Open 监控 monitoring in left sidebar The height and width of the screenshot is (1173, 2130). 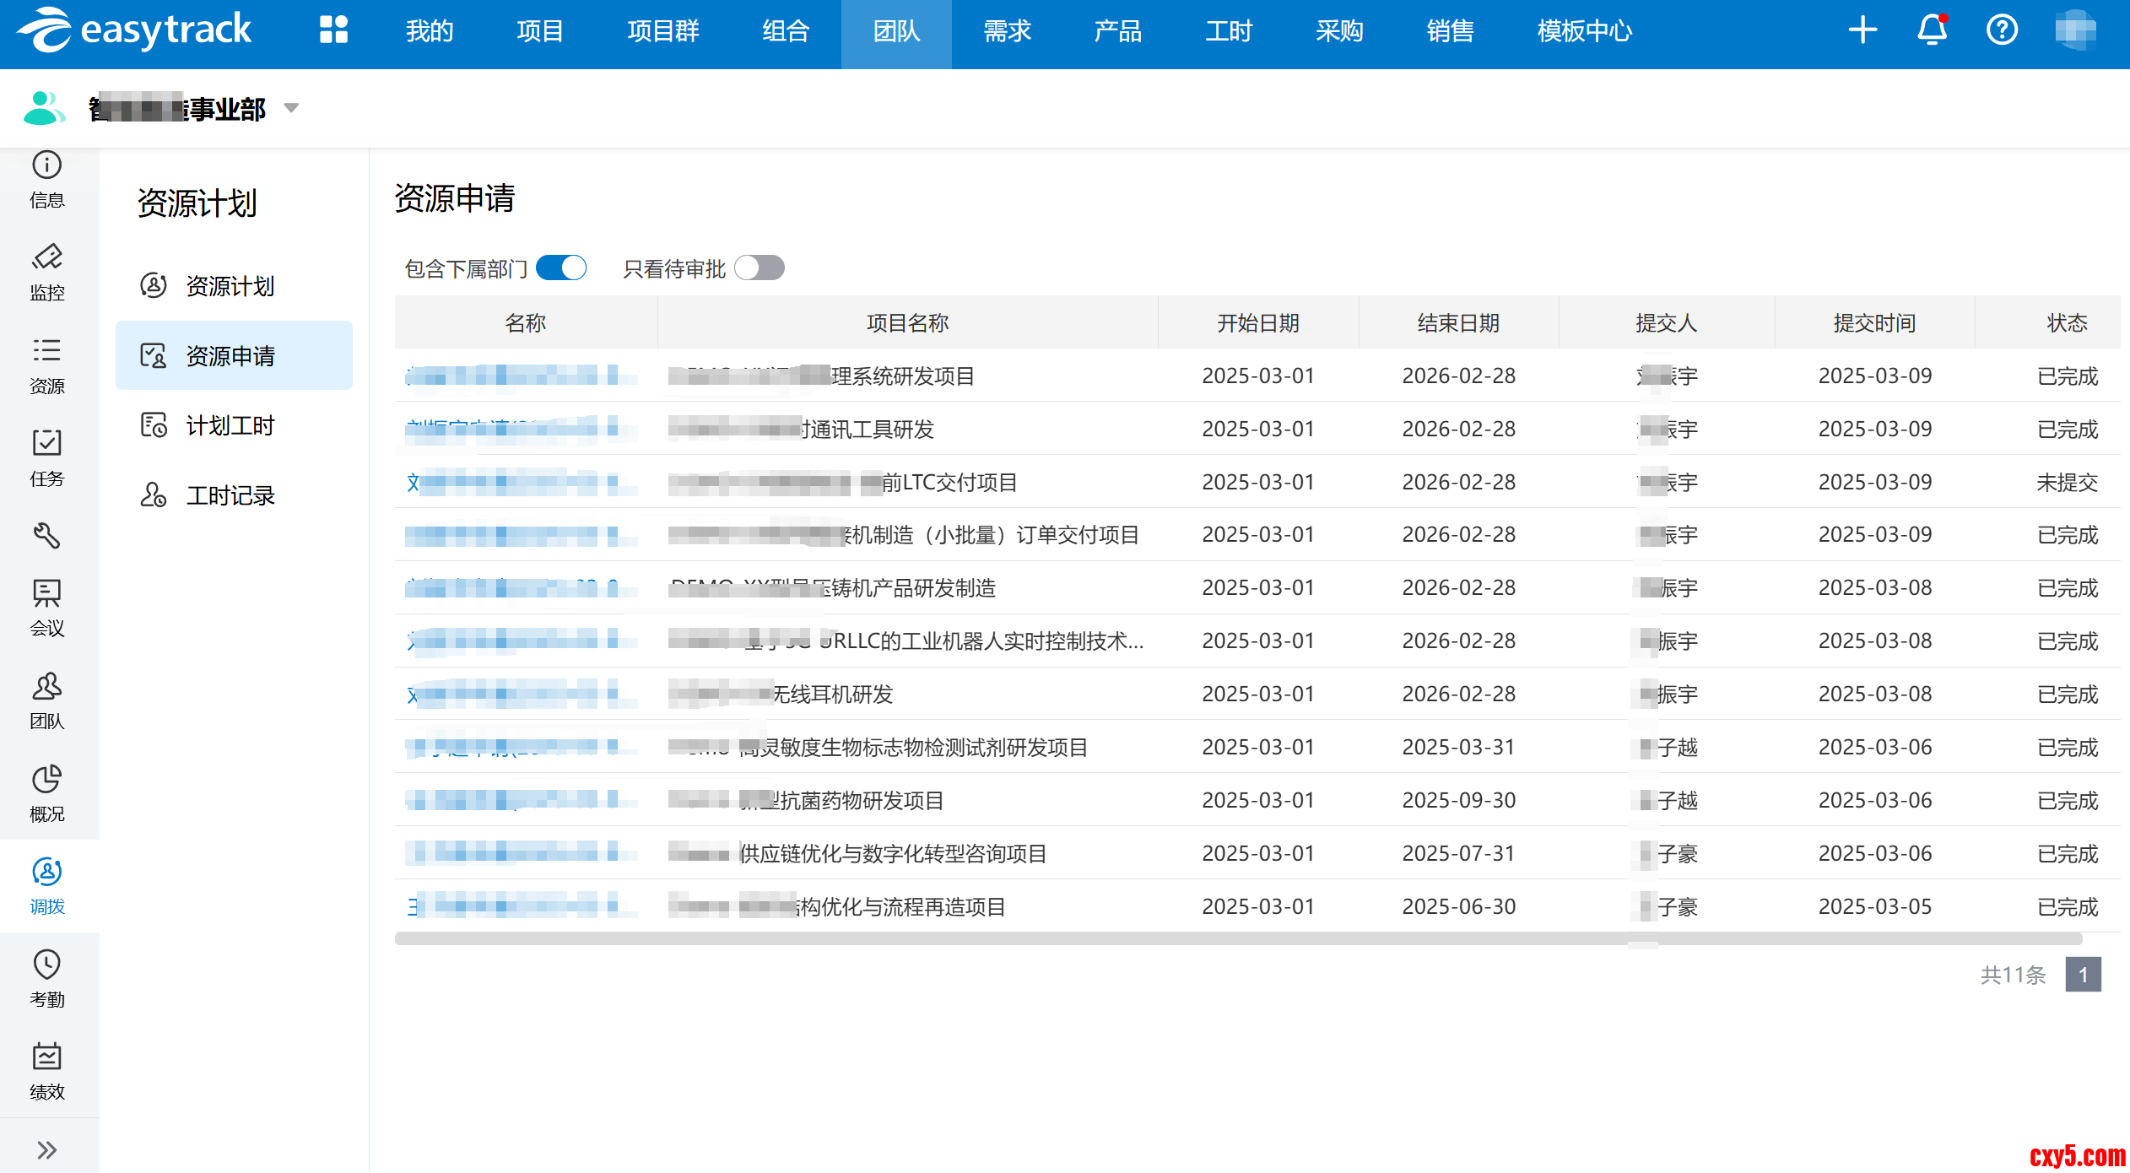pos(47,272)
